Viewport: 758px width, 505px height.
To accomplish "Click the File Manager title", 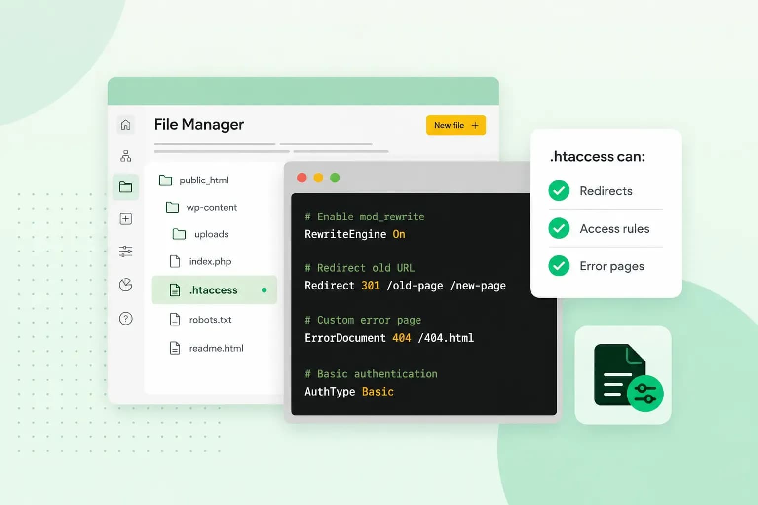I will [199, 124].
